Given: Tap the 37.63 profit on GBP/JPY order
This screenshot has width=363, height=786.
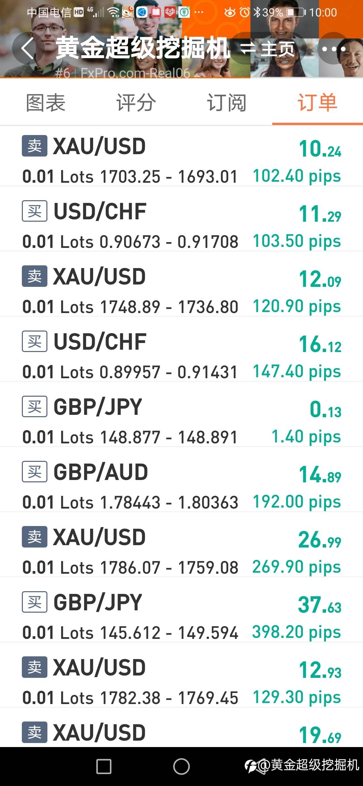Looking at the screenshot, I should [x=320, y=605].
